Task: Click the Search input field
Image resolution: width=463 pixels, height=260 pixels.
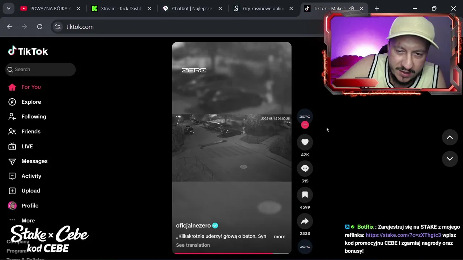Action: point(41,69)
